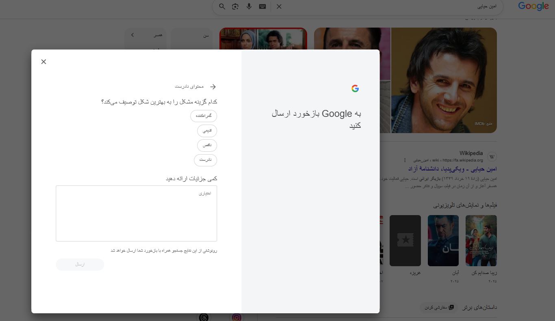555x321 pixels.
Task: Open the زیبا صدایم کن movie poster
Action: tap(481, 241)
